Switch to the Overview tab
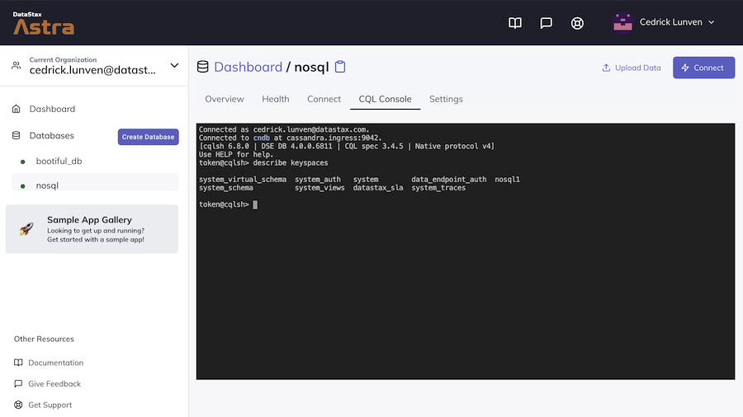Image resolution: width=743 pixels, height=417 pixels. tap(225, 99)
